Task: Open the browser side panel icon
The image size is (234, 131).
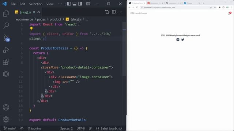Action: [x=223, y=7]
